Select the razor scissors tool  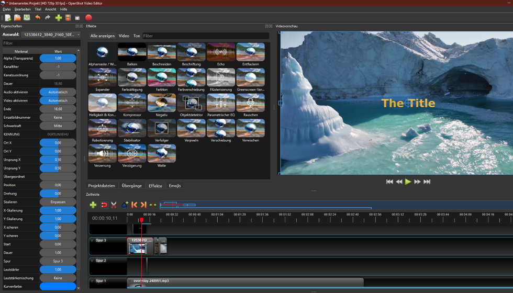click(x=114, y=205)
